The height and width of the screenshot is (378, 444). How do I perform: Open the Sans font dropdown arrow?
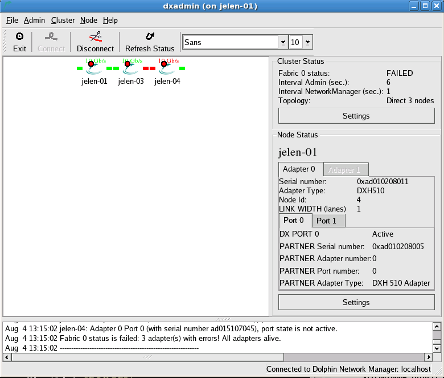[x=283, y=42]
